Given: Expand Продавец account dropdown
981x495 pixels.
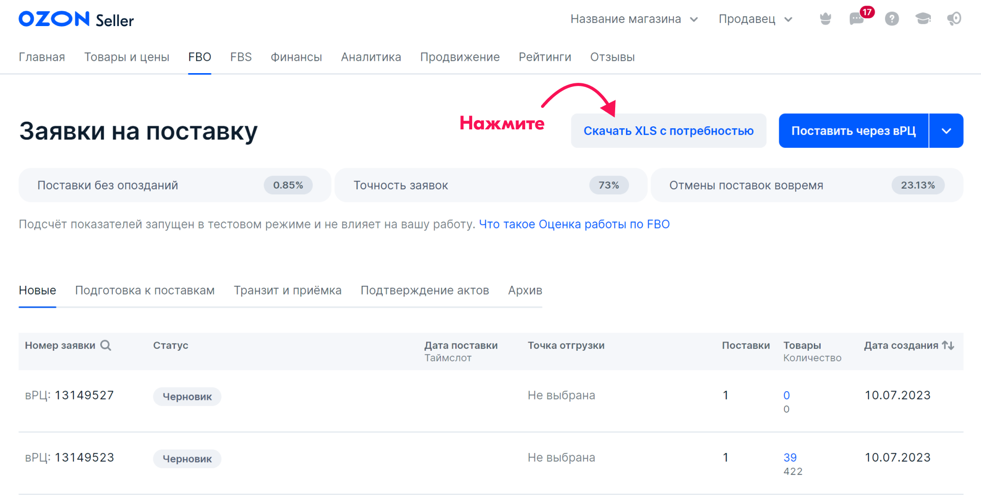Looking at the screenshot, I should [755, 19].
